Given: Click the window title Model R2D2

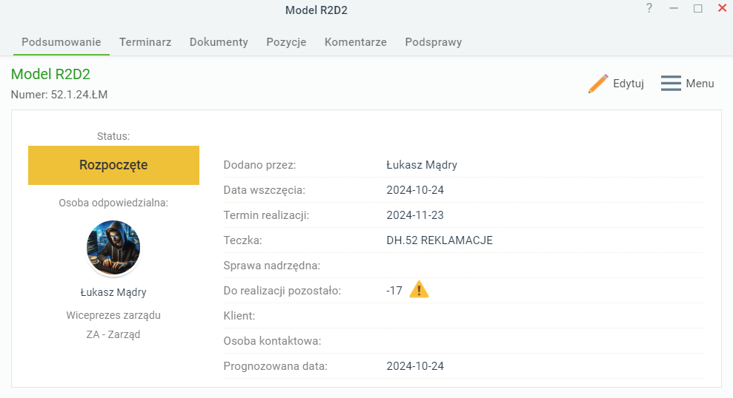Looking at the screenshot, I should [x=316, y=10].
